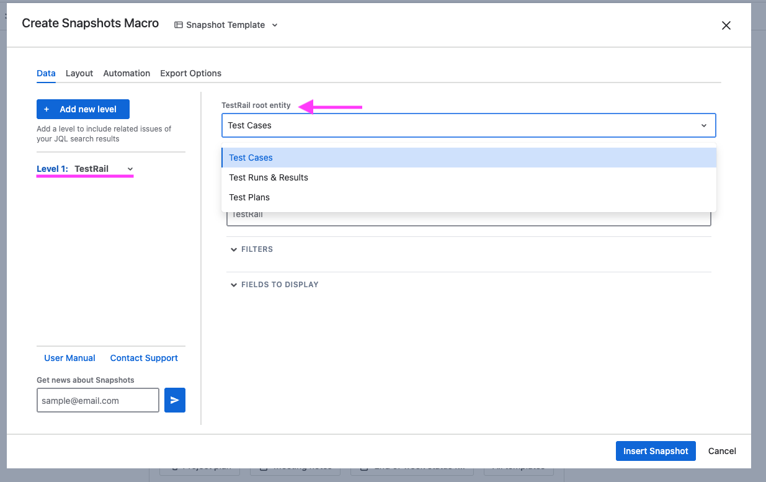
Task: Submit email with the send arrow icon
Action: [175, 401]
